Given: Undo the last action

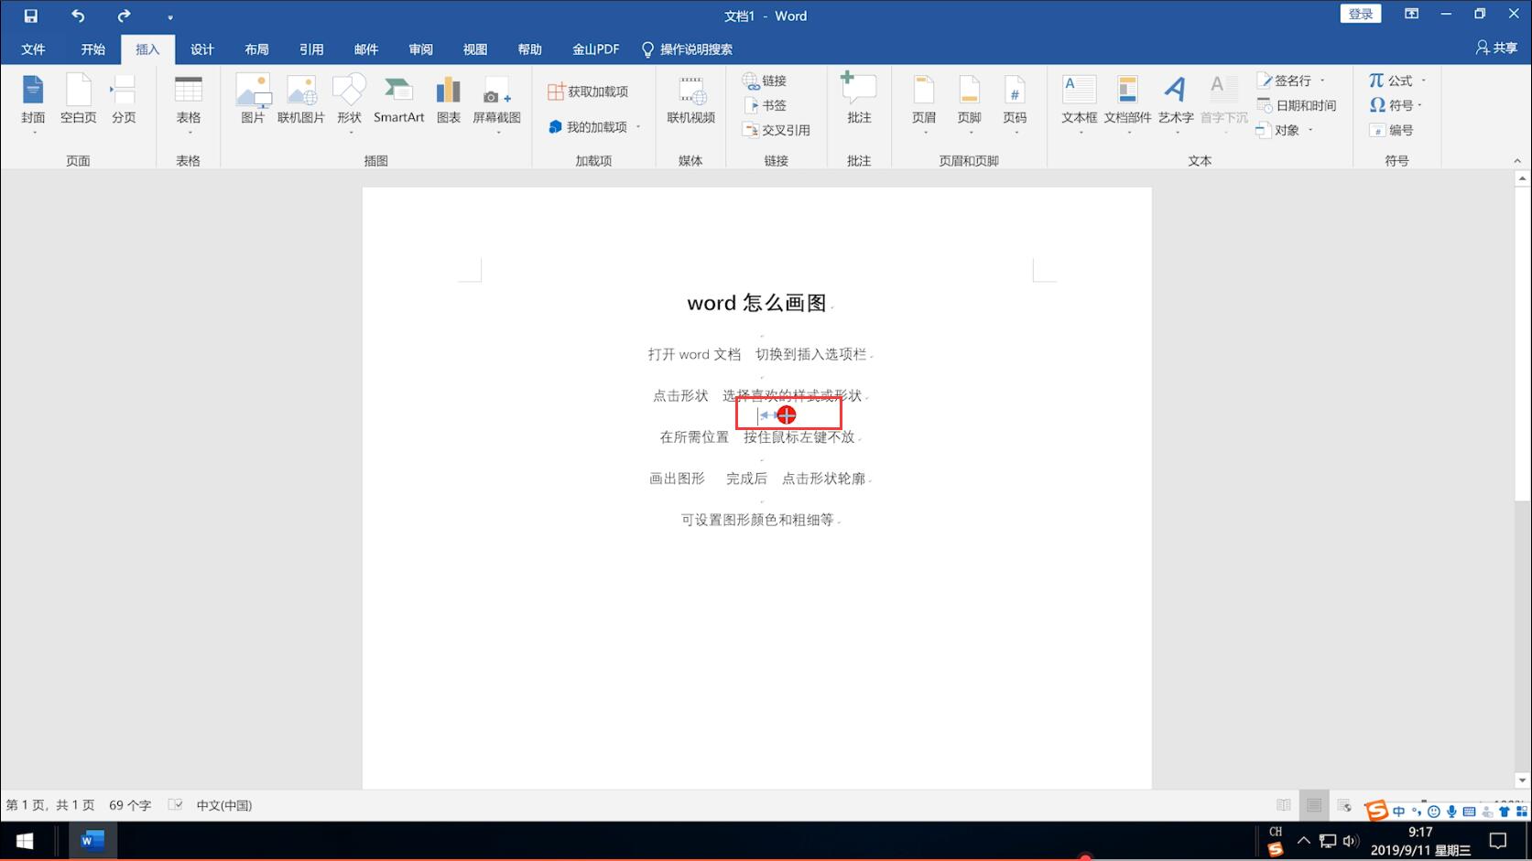Looking at the screenshot, I should (x=78, y=16).
